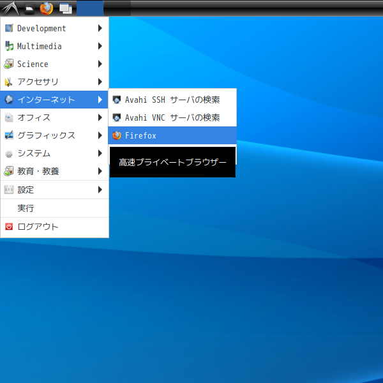Choose 実行 to run a command
Image resolution: width=383 pixels, height=383 pixels.
(54, 208)
